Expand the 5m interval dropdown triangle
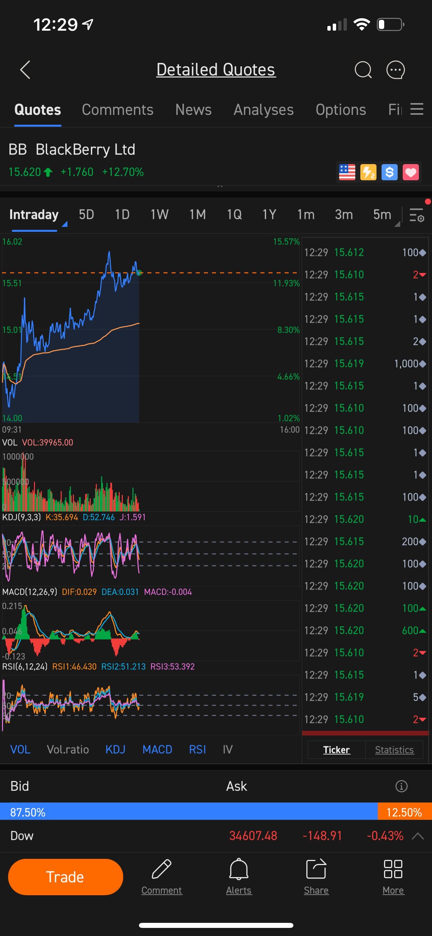The height and width of the screenshot is (936, 432). pyautogui.click(x=397, y=224)
